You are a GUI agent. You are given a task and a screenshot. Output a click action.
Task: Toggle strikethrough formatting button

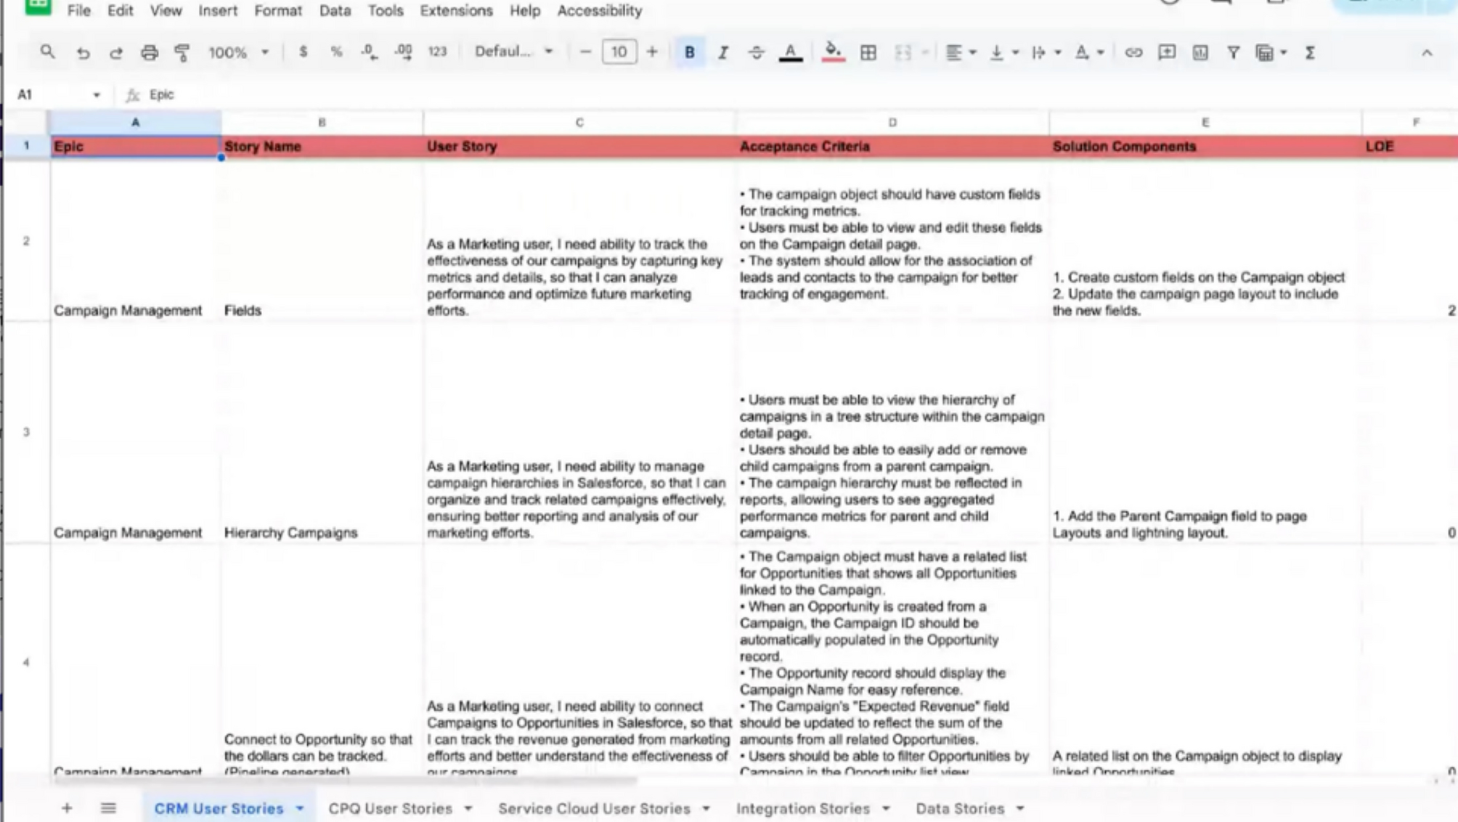click(x=756, y=52)
